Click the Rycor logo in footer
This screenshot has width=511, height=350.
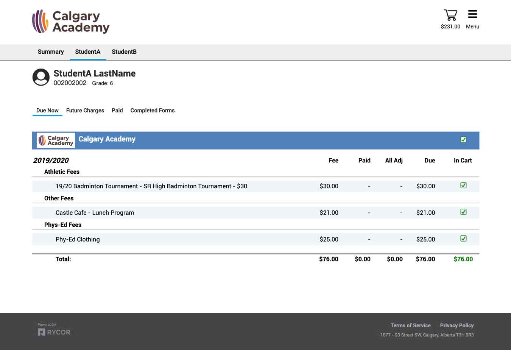[x=54, y=332]
